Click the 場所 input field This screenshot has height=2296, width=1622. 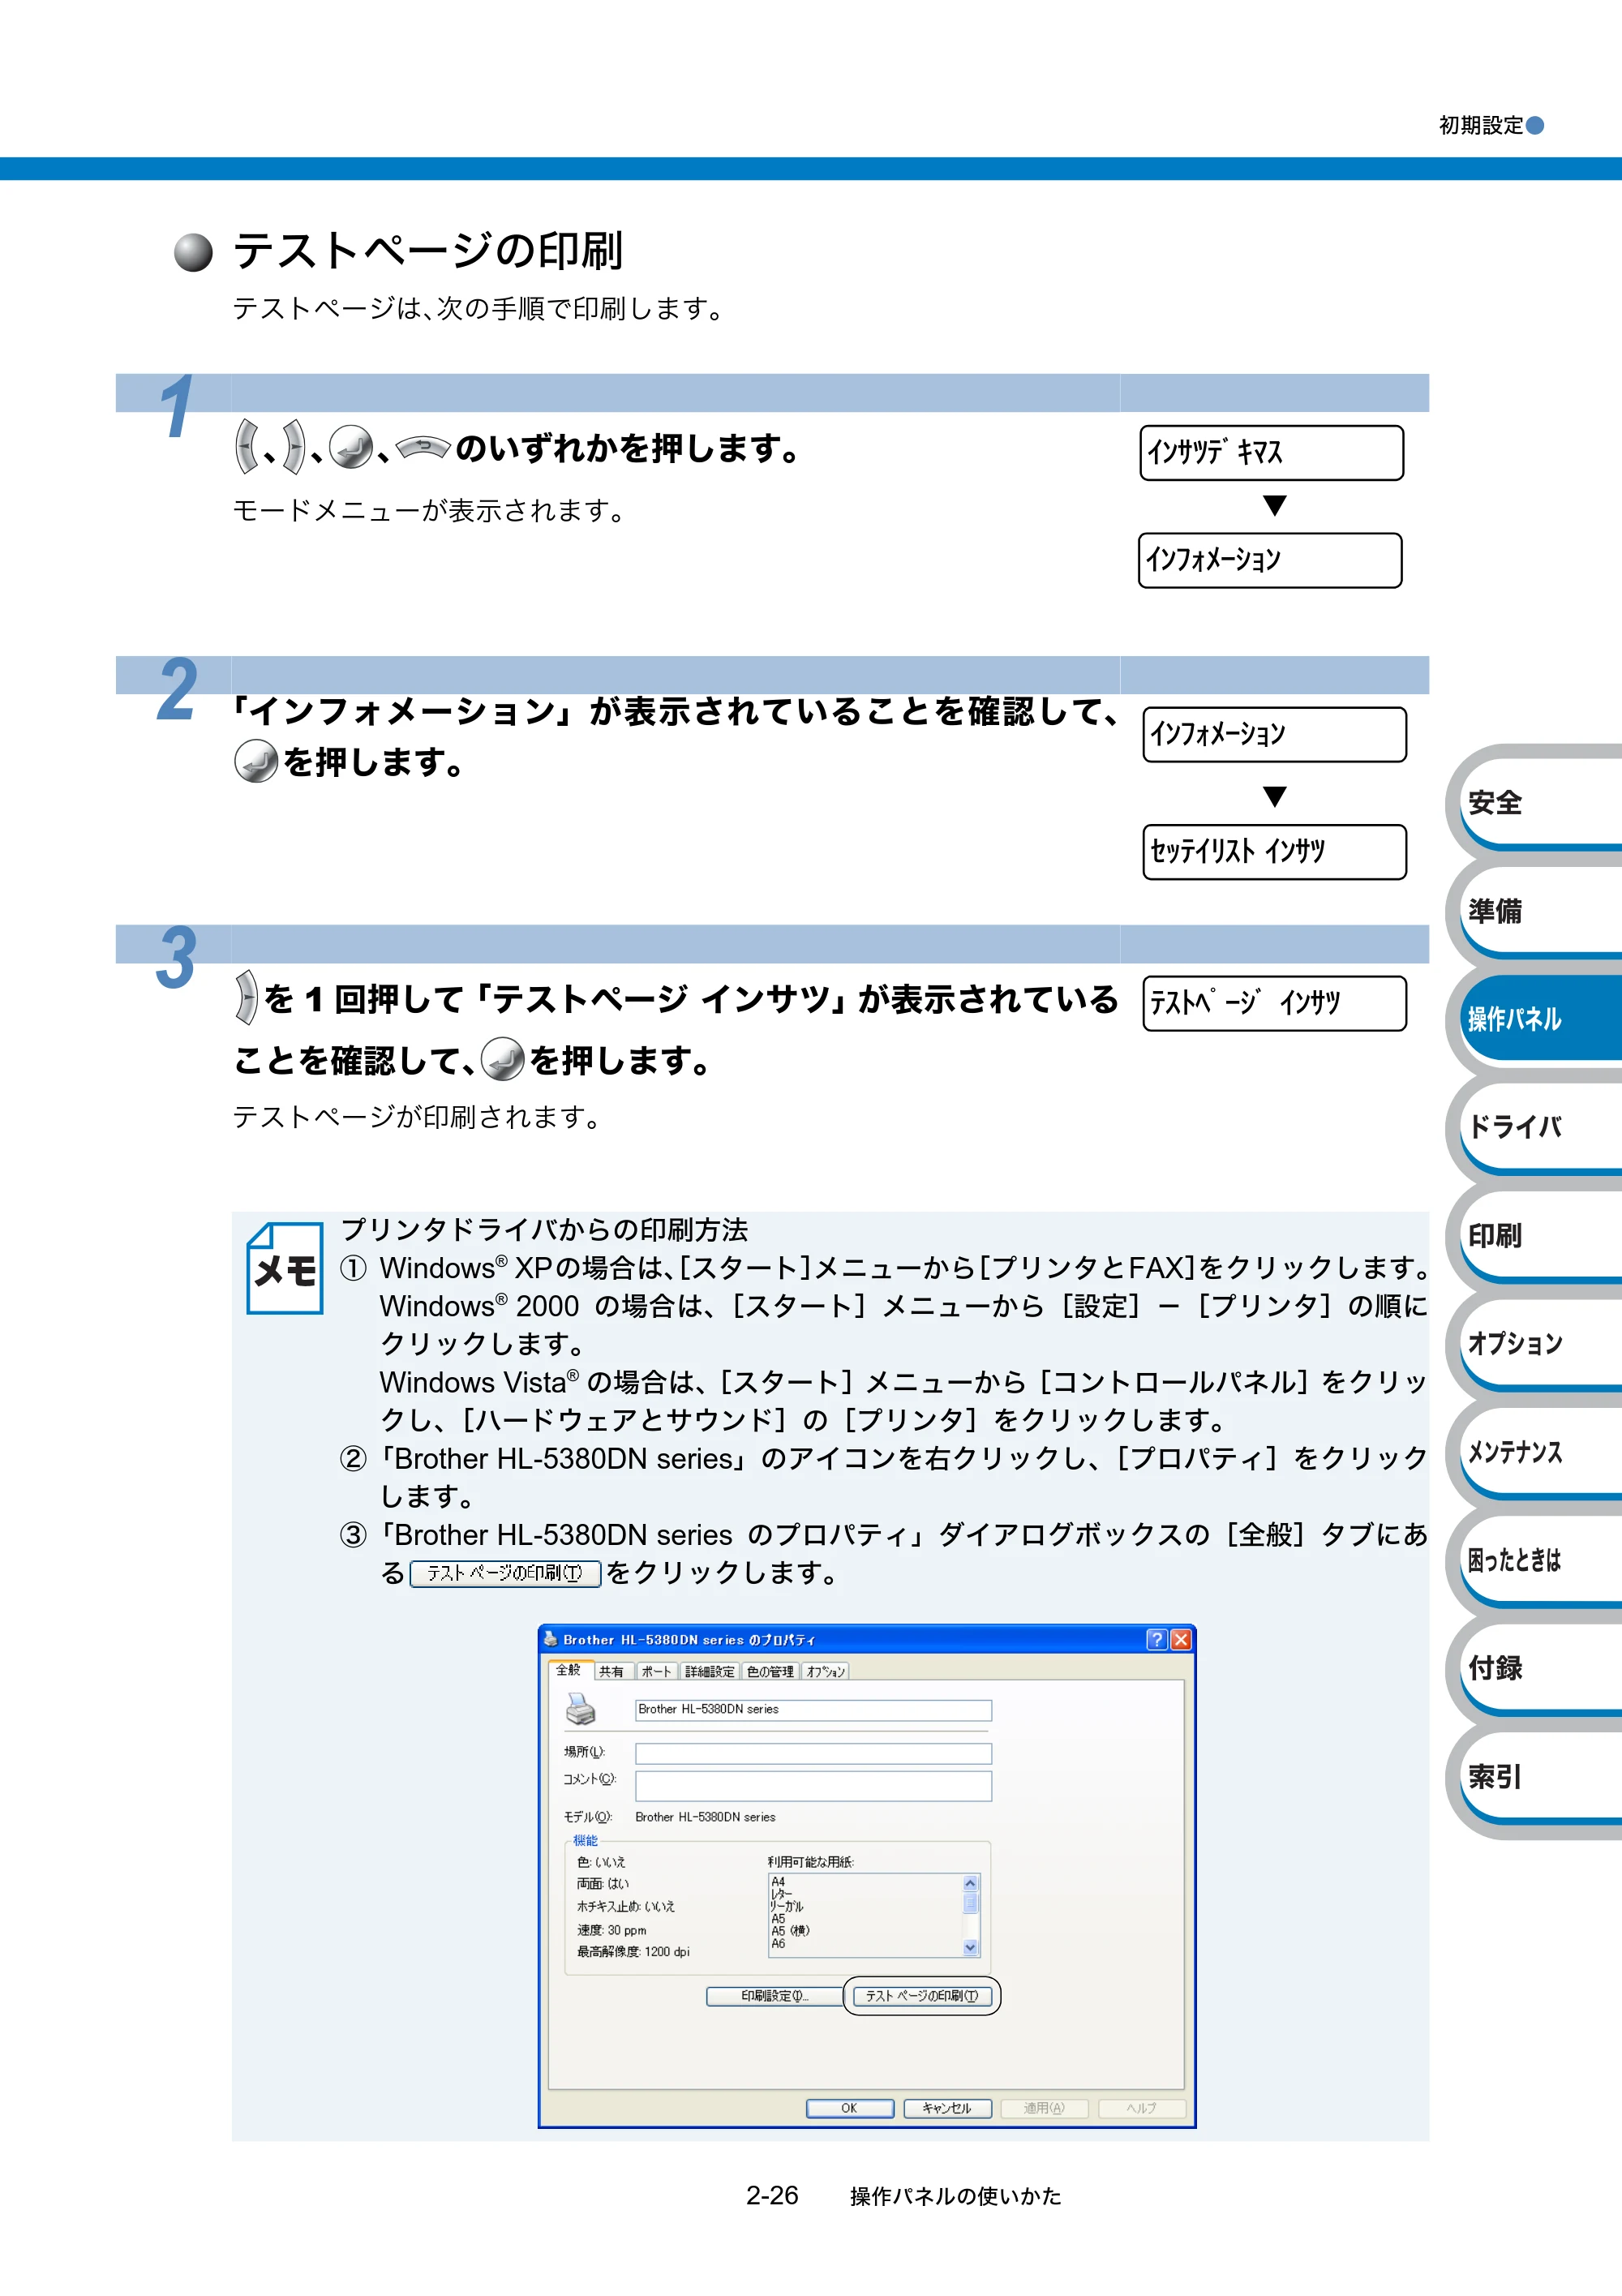coord(813,1753)
